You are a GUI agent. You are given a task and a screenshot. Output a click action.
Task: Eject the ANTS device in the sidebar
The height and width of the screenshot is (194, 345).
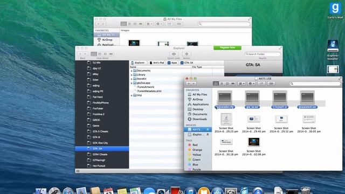[208, 129]
